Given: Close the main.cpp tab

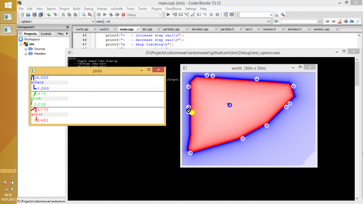Looking at the screenshot, I should [138, 29].
